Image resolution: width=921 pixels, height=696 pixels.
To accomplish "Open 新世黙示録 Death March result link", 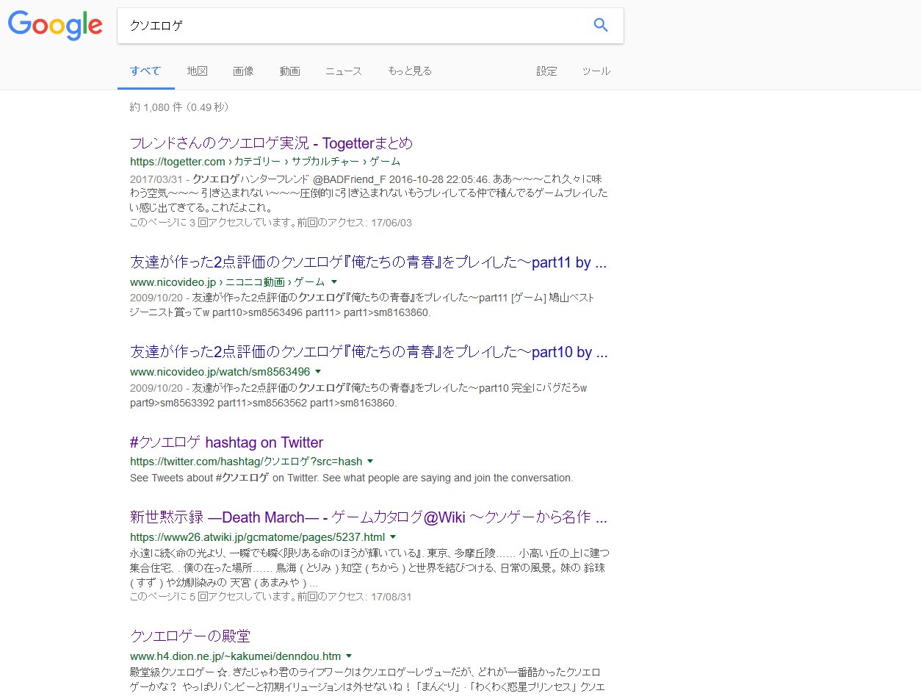I will coord(369,517).
